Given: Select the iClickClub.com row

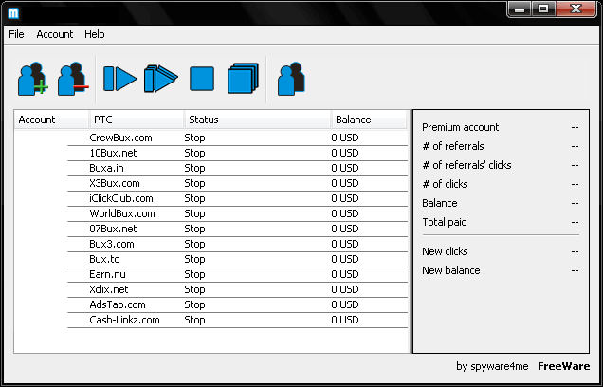Looking at the screenshot, I should (237, 198).
